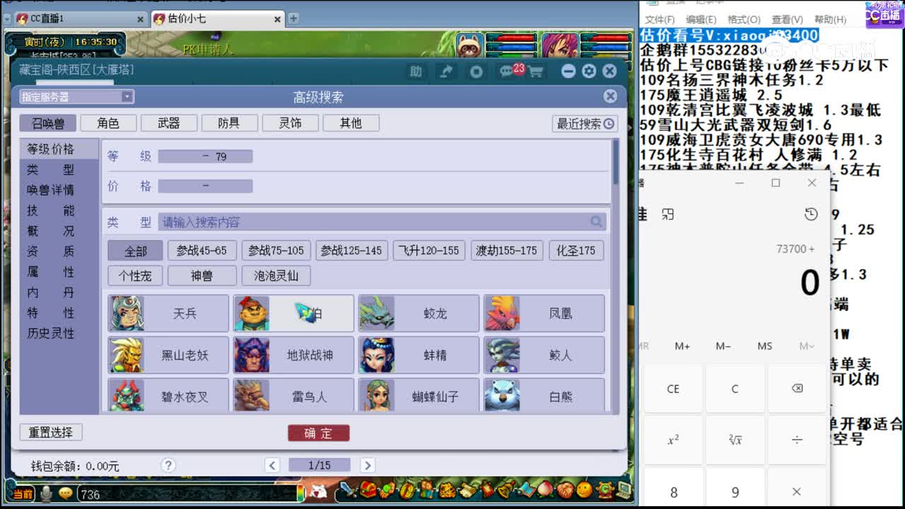The height and width of the screenshot is (509, 905).
Task: Open the 指定服务器 dropdown
Action: tap(76, 97)
